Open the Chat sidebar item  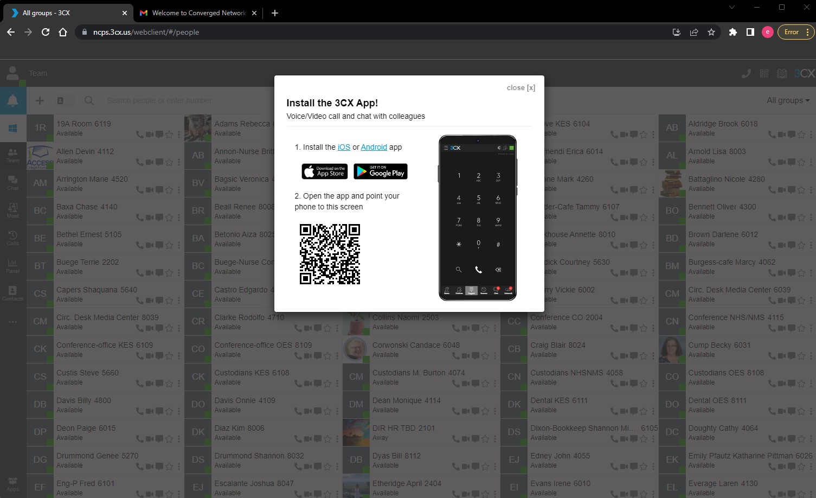pyautogui.click(x=13, y=183)
